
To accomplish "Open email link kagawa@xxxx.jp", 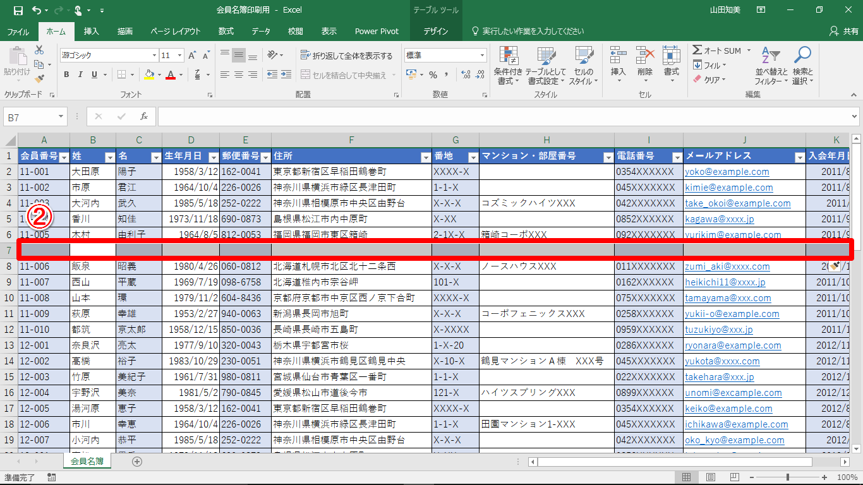I will [720, 219].
